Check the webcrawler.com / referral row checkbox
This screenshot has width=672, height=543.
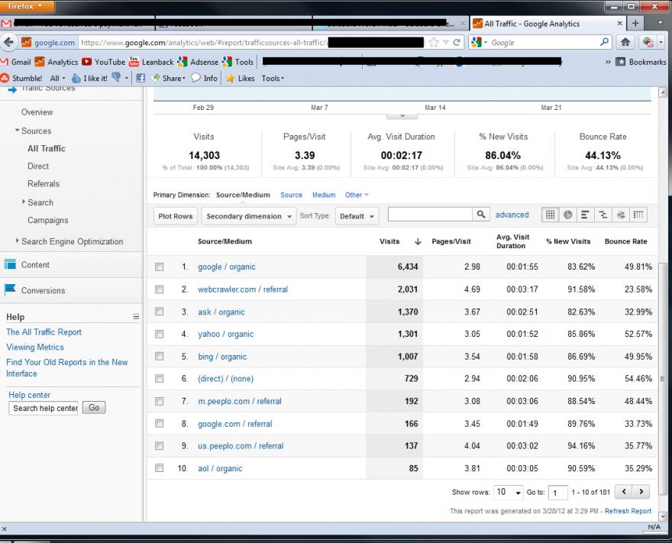pos(160,289)
